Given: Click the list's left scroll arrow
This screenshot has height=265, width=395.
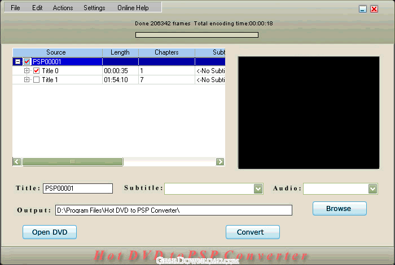Looking at the screenshot, I should tap(17, 162).
